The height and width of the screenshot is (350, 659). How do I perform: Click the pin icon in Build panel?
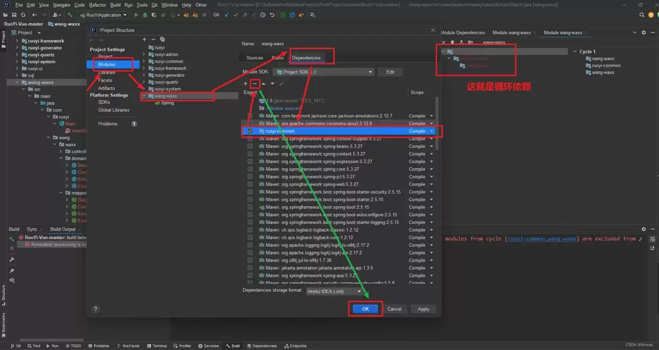coord(12,270)
